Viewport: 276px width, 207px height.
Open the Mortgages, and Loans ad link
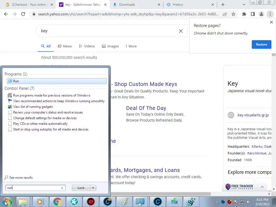[x=145, y=170]
